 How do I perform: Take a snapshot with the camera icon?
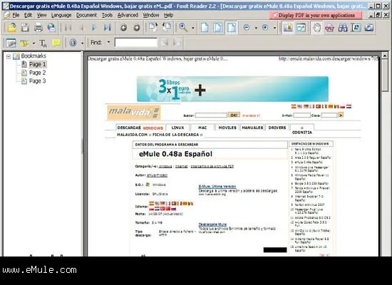coord(369,28)
